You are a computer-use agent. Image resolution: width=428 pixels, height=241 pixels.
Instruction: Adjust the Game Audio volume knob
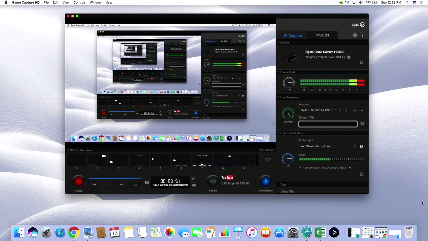coord(289,82)
